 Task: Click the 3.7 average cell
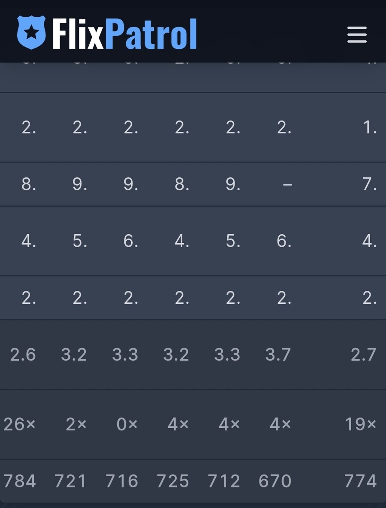coord(278,354)
